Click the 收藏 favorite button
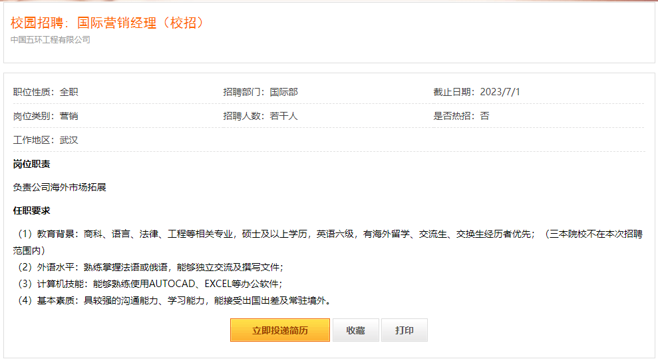The width and height of the screenshot is (658, 361). 356,330
